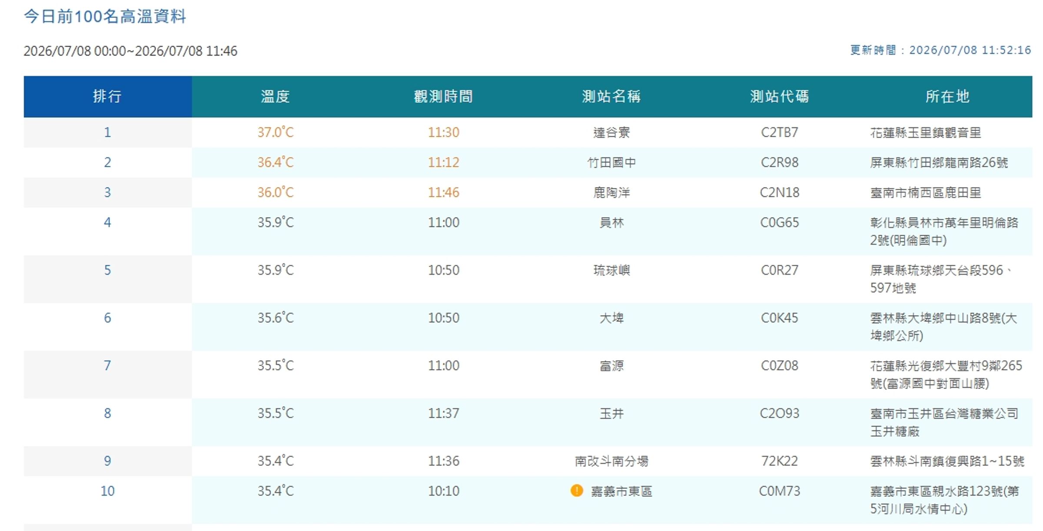Select station name 南改斗南分場
The width and height of the screenshot is (1043, 531).
611,461
